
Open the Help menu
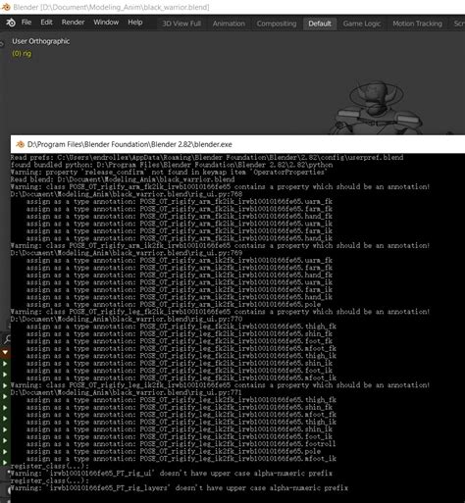(135, 23)
